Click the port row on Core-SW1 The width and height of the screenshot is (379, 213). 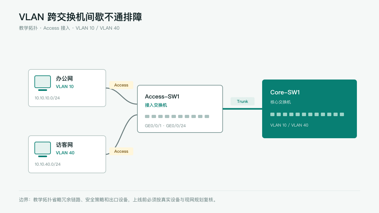pos(307,114)
